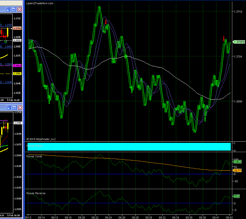Click the cyan Power Trend bar

[129, 146]
